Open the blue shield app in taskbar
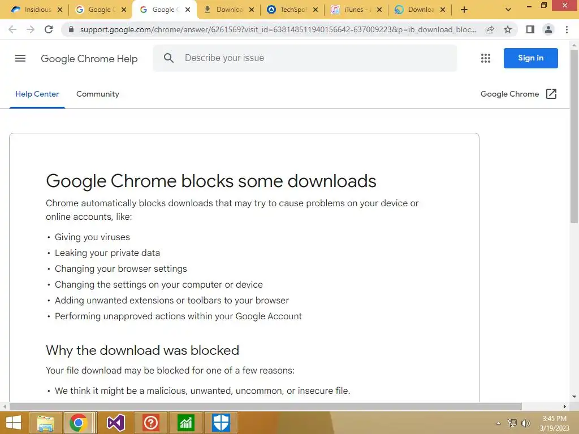Image resolution: width=579 pixels, height=434 pixels. (221, 423)
